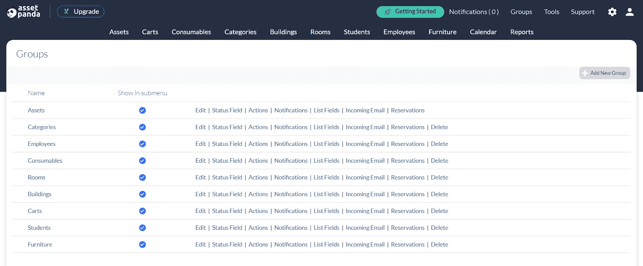
Task: Click the plus icon on Add New Group
Action: pyautogui.click(x=585, y=73)
